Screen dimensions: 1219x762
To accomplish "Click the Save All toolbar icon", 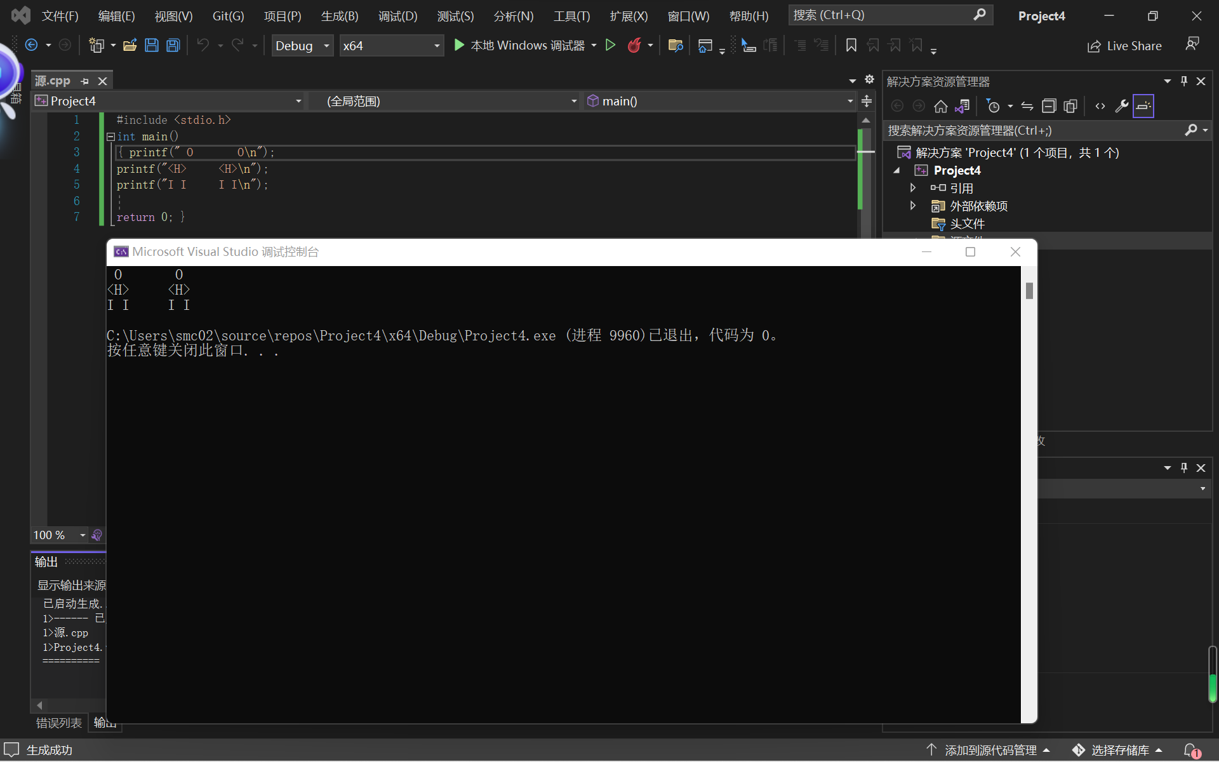I will [x=173, y=45].
